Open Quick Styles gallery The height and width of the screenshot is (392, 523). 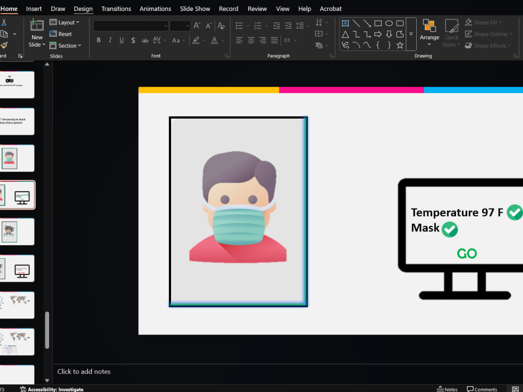click(451, 33)
